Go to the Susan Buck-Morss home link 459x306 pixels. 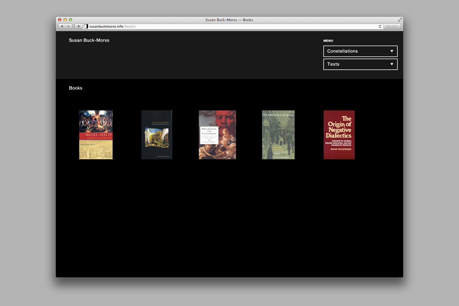click(89, 40)
